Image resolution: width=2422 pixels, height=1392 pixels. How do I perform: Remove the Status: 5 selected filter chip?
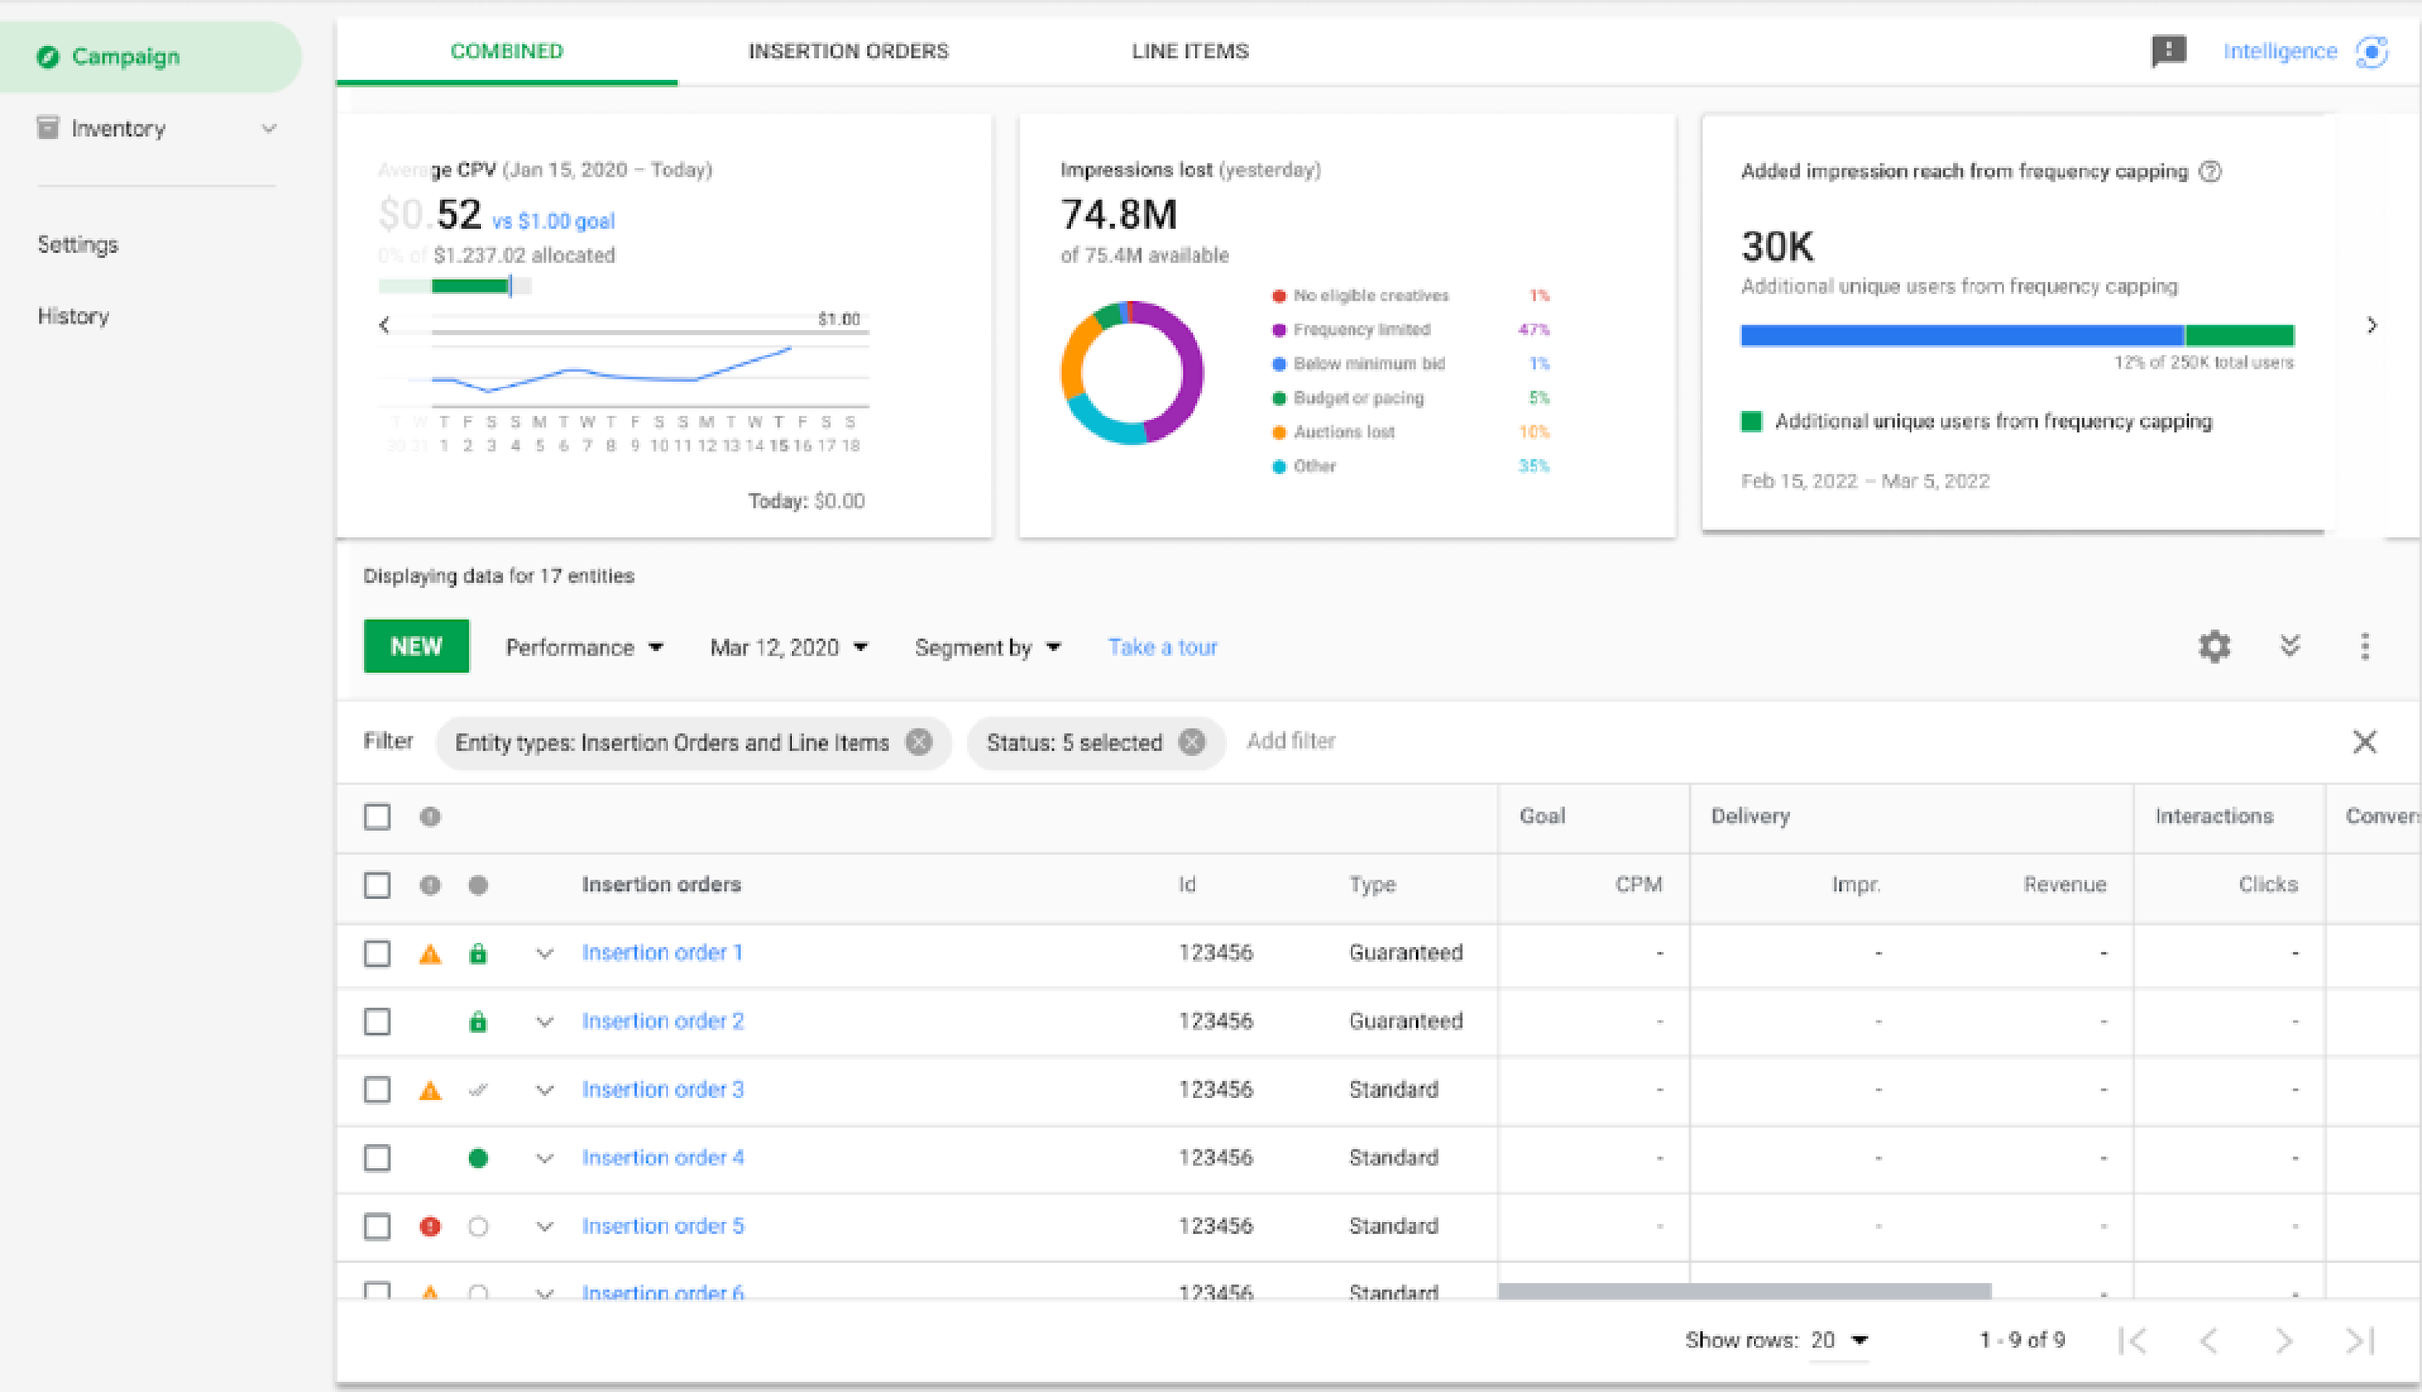tap(1192, 742)
